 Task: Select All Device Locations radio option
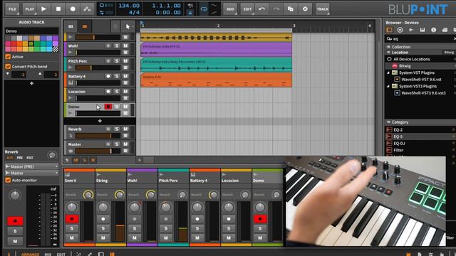pos(389,59)
